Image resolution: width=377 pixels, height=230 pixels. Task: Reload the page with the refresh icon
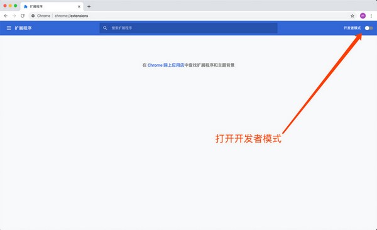coord(23,16)
